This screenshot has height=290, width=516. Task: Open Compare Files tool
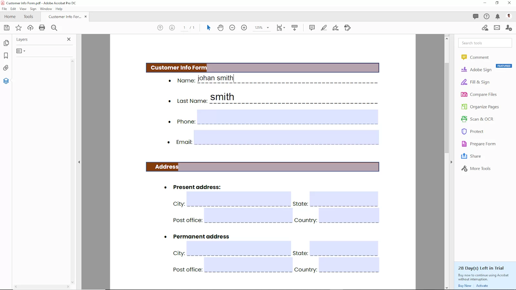click(x=479, y=94)
